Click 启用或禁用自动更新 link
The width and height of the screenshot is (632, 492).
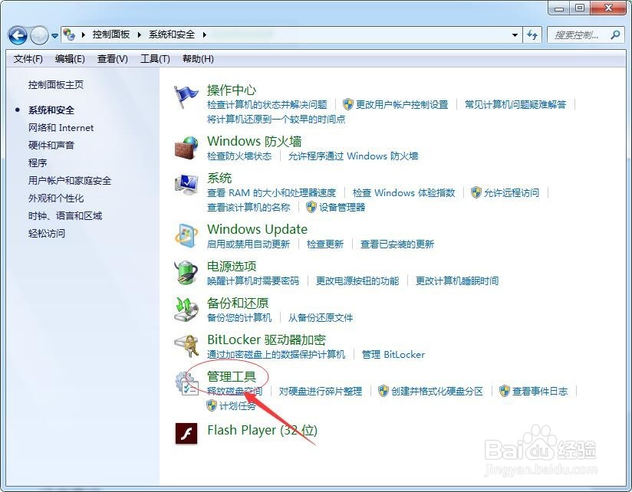249,244
